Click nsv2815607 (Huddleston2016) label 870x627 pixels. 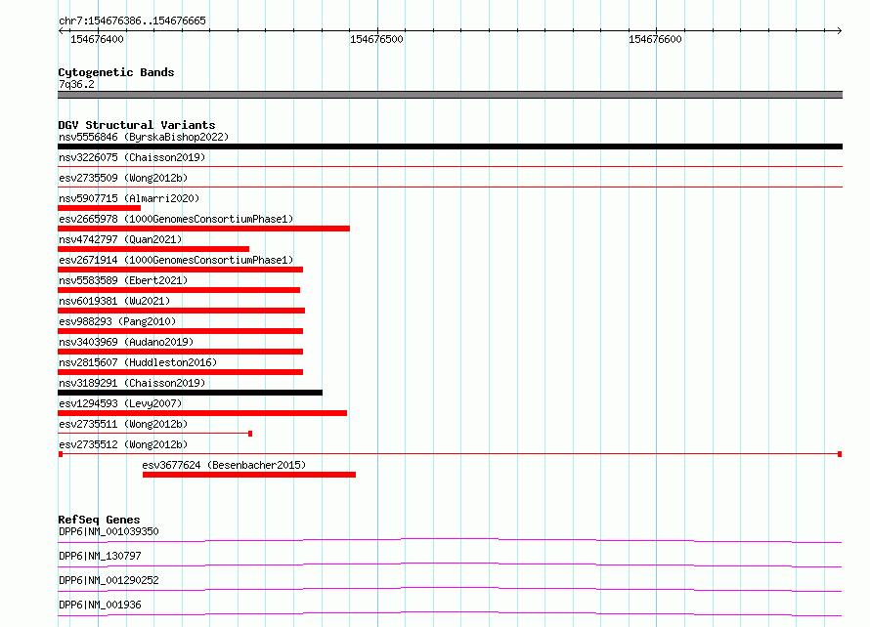tap(138, 362)
